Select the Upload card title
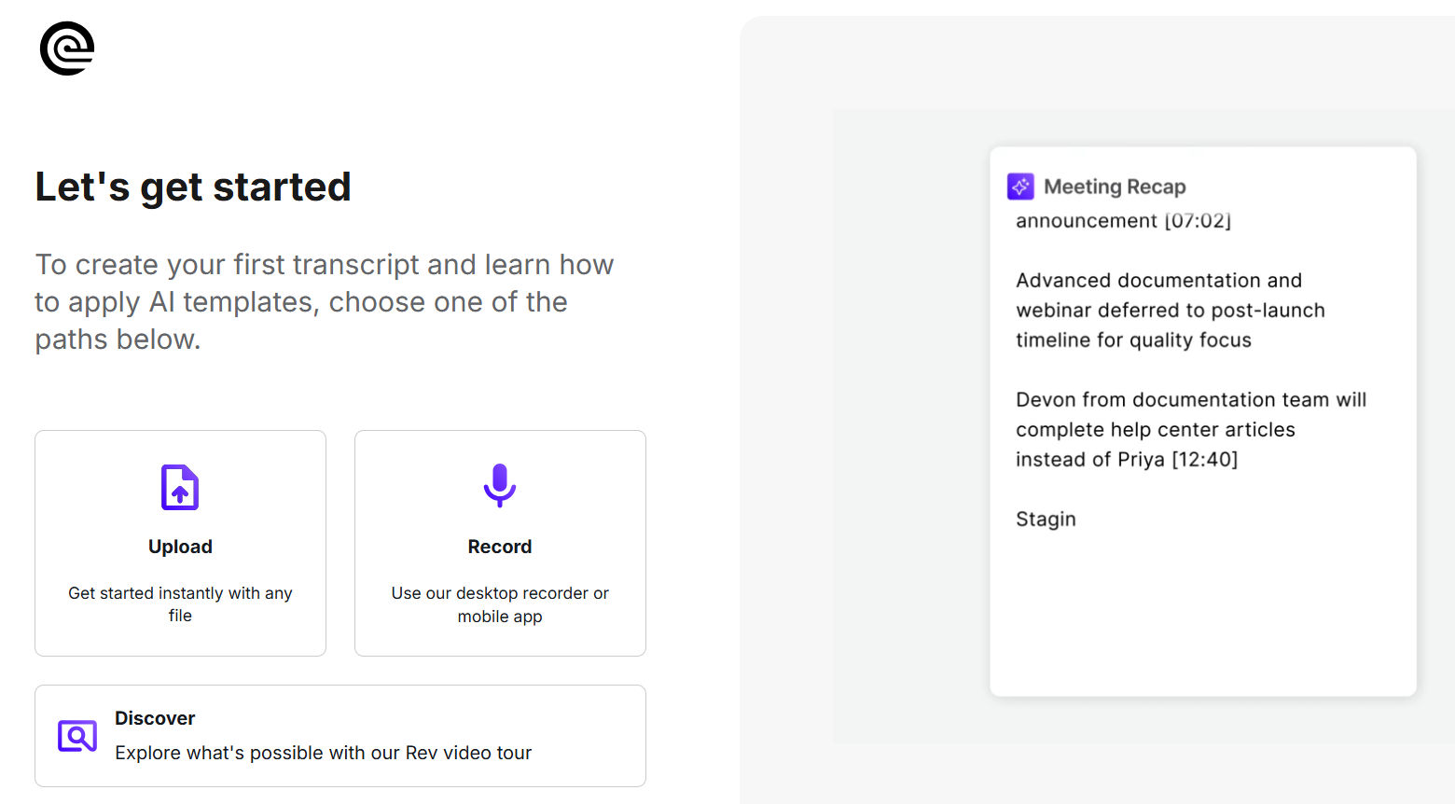This screenshot has width=1455, height=804. coord(180,547)
